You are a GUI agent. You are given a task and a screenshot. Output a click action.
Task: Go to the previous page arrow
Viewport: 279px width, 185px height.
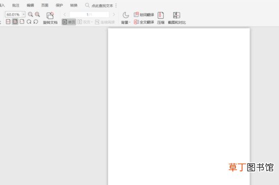[x=64, y=15]
